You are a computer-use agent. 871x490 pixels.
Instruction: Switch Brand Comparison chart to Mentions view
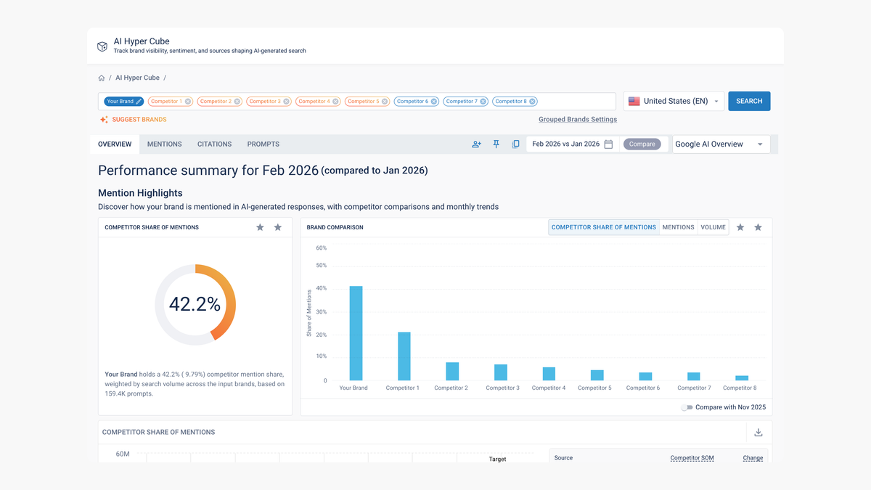(679, 227)
